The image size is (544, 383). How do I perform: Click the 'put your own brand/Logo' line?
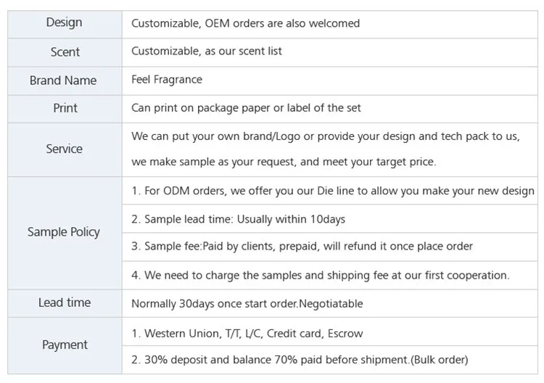[x=326, y=136]
